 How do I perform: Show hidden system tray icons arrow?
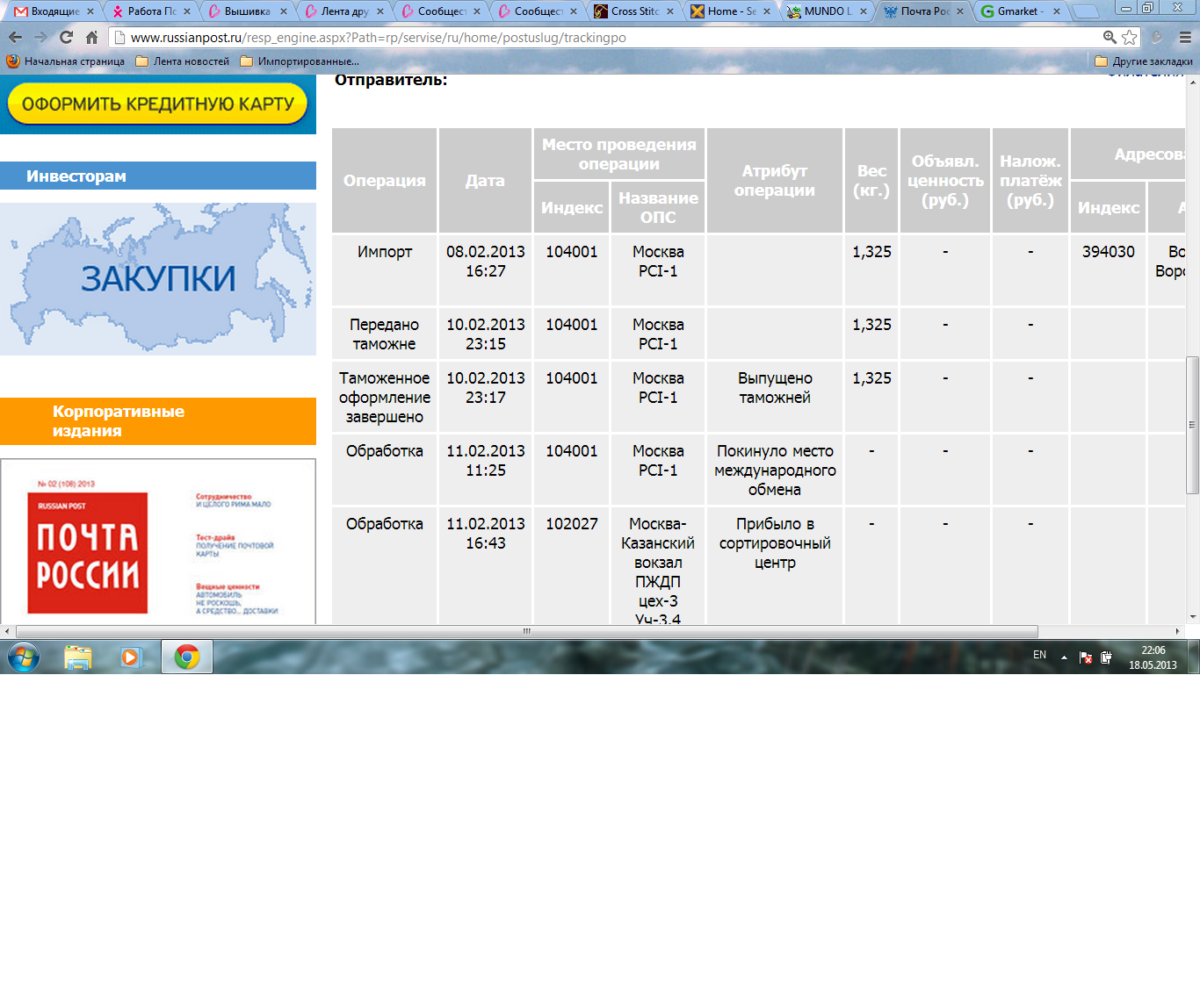click(x=1064, y=657)
